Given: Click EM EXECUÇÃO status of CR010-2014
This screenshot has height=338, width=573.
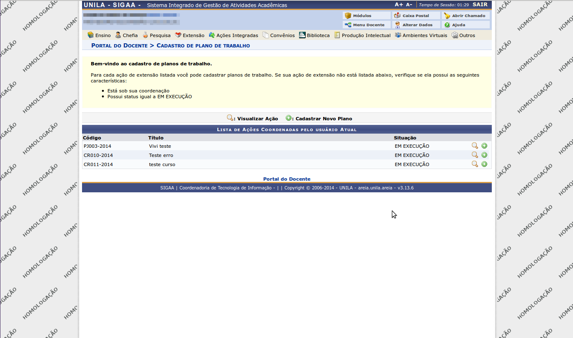Looking at the screenshot, I should point(412,155).
